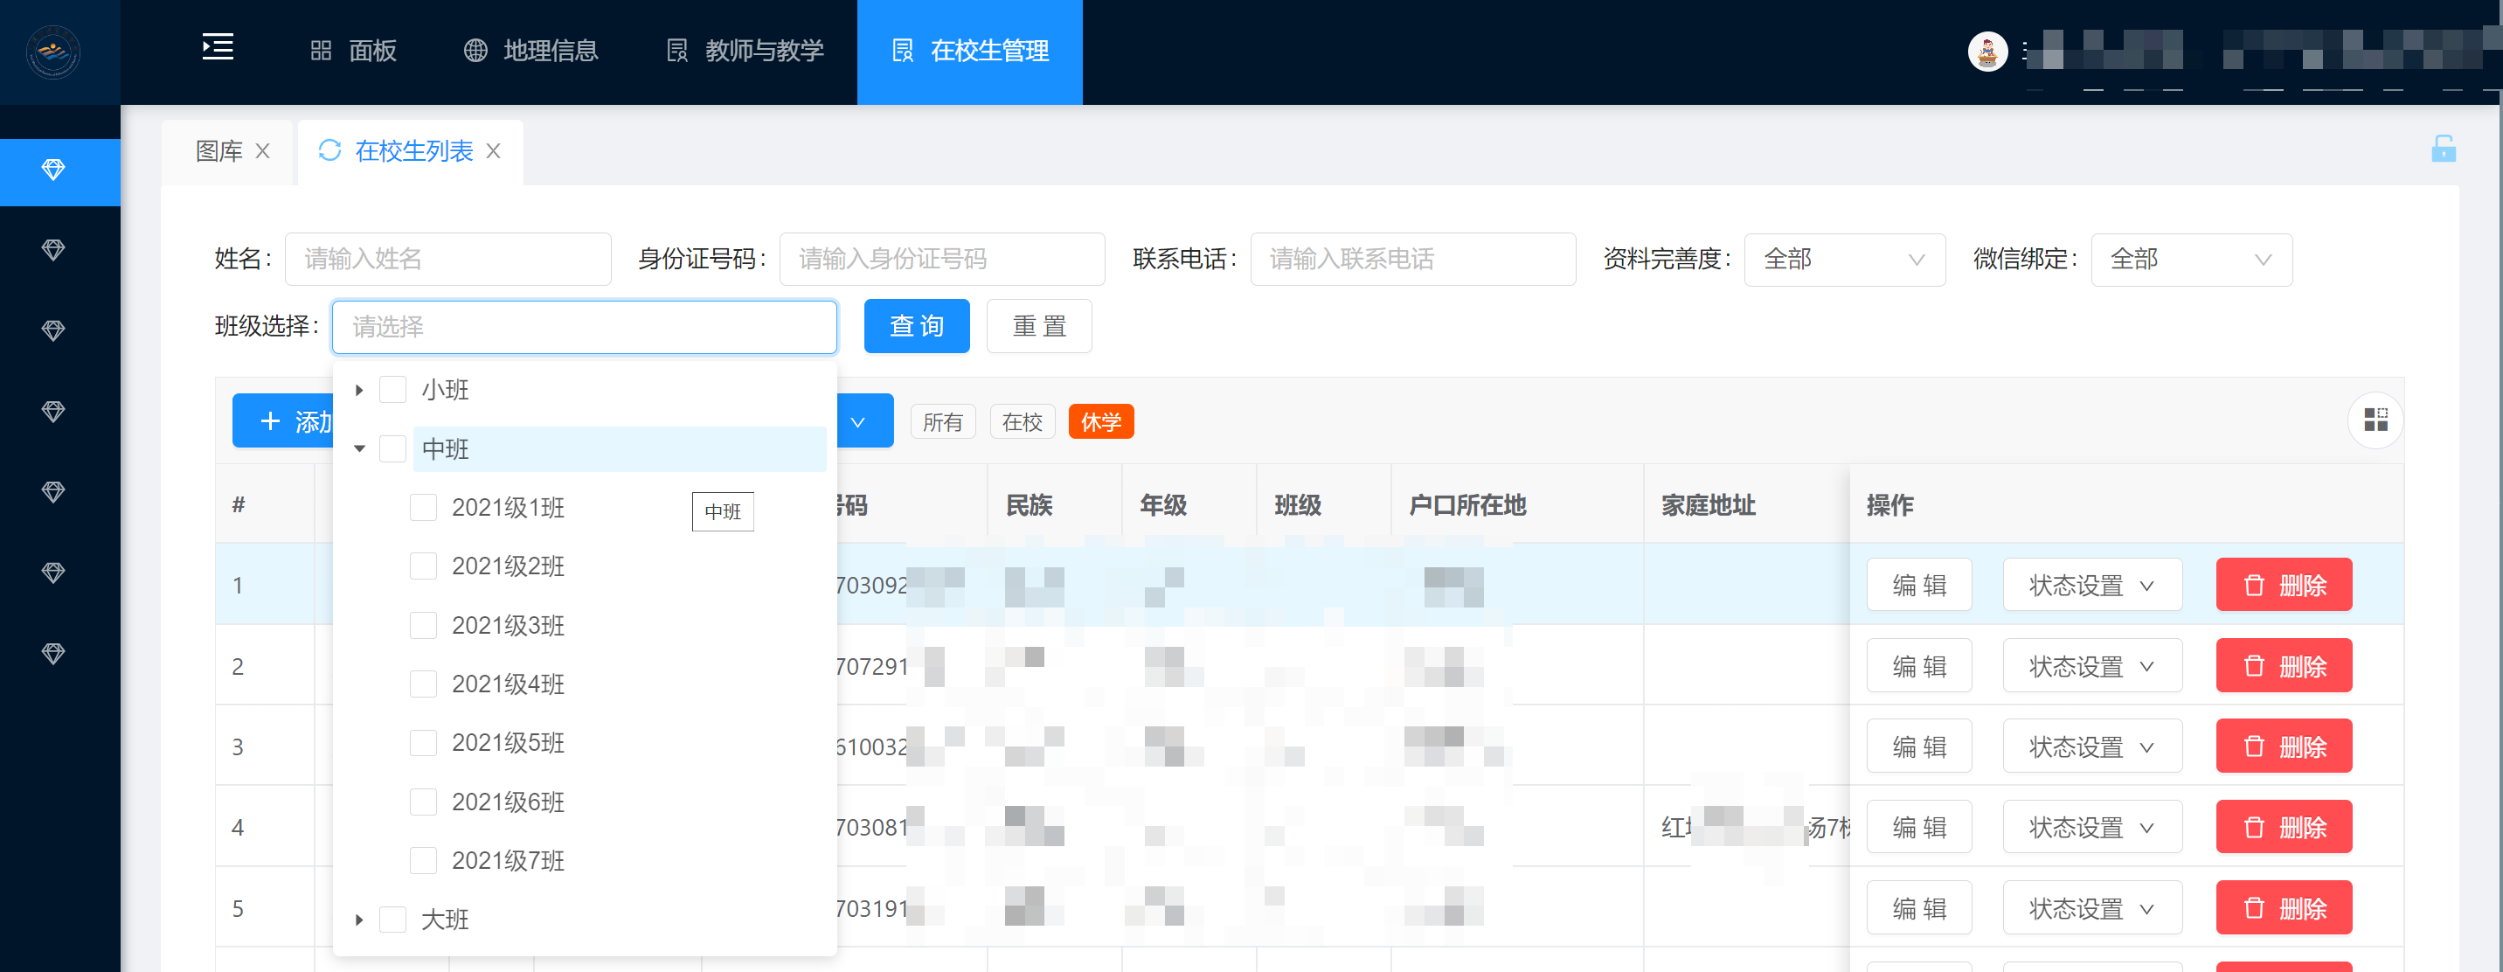2503x972 pixels.
Task: Open the 在校生管理 top menu
Action: 970,51
